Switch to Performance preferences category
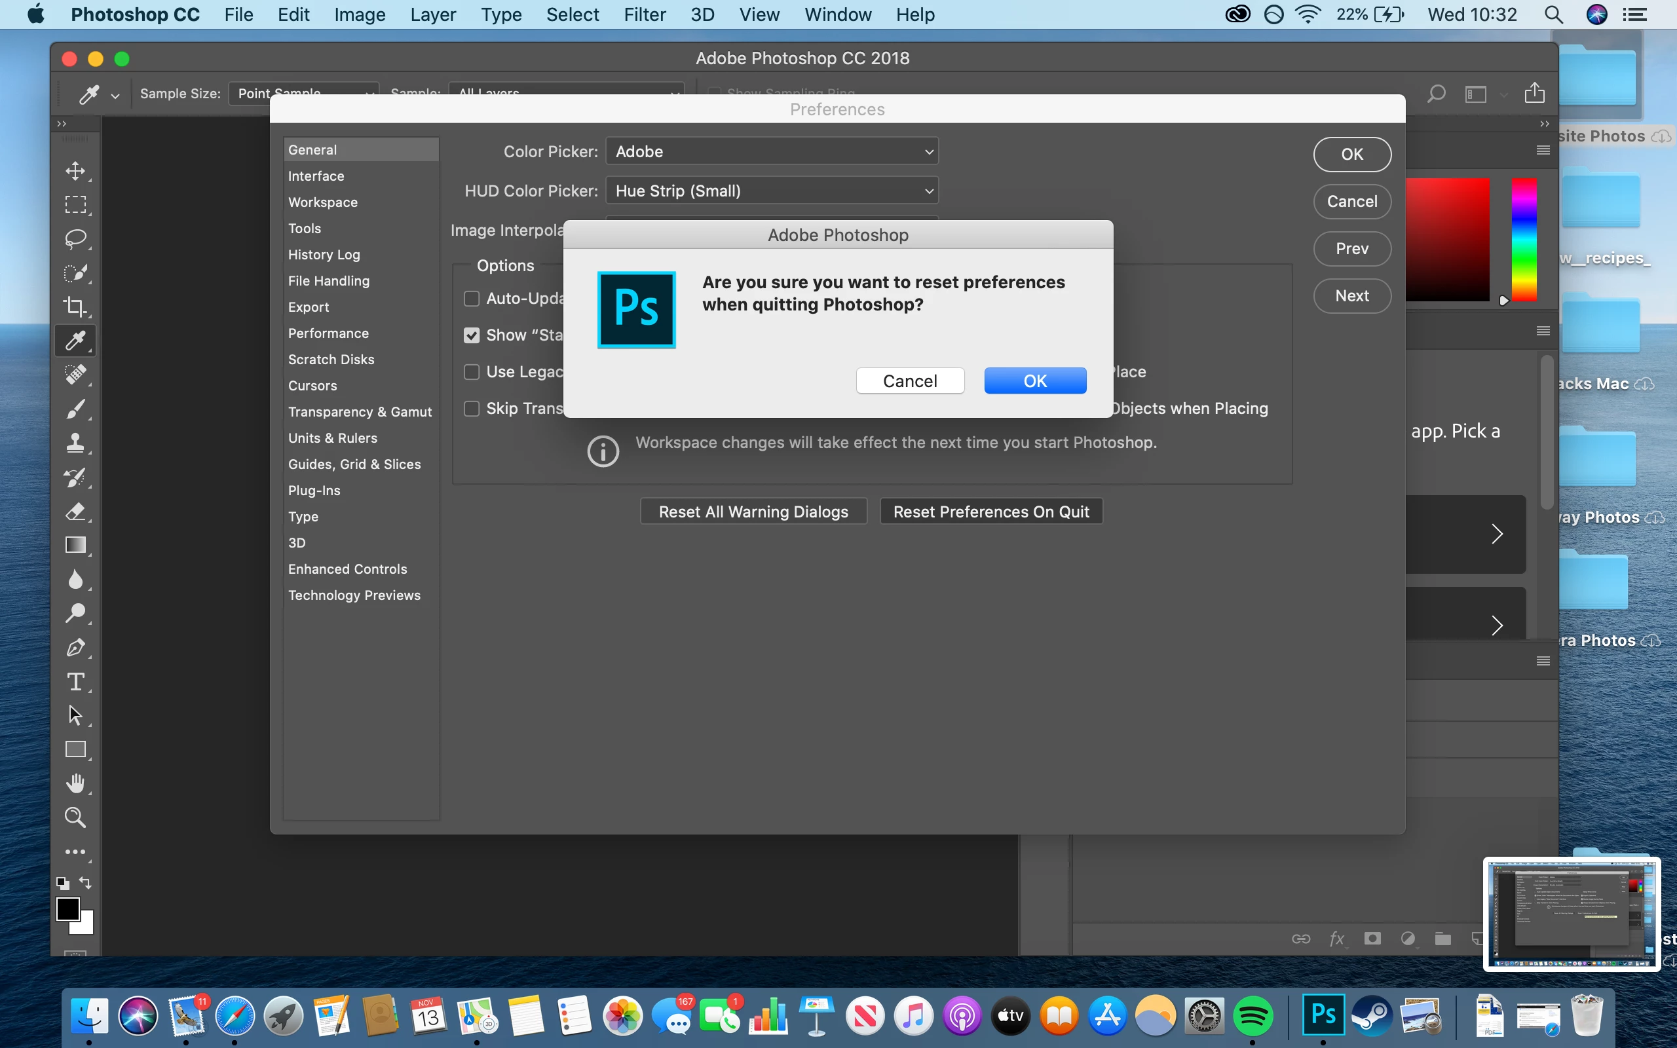Image resolution: width=1677 pixels, height=1048 pixels. pos(328,333)
